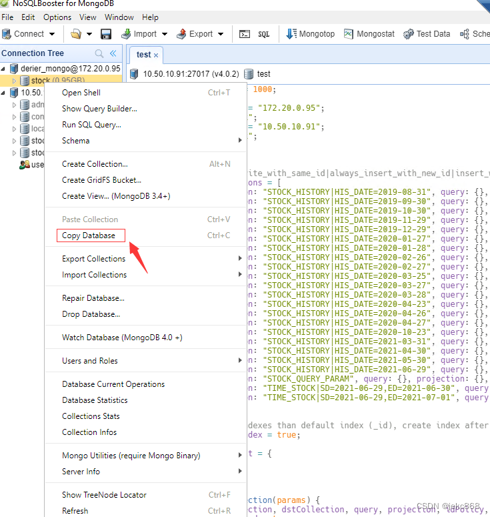Expand the open folder dropdown arrow
Image resolution: width=490 pixels, height=517 pixels.
tap(89, 34)
